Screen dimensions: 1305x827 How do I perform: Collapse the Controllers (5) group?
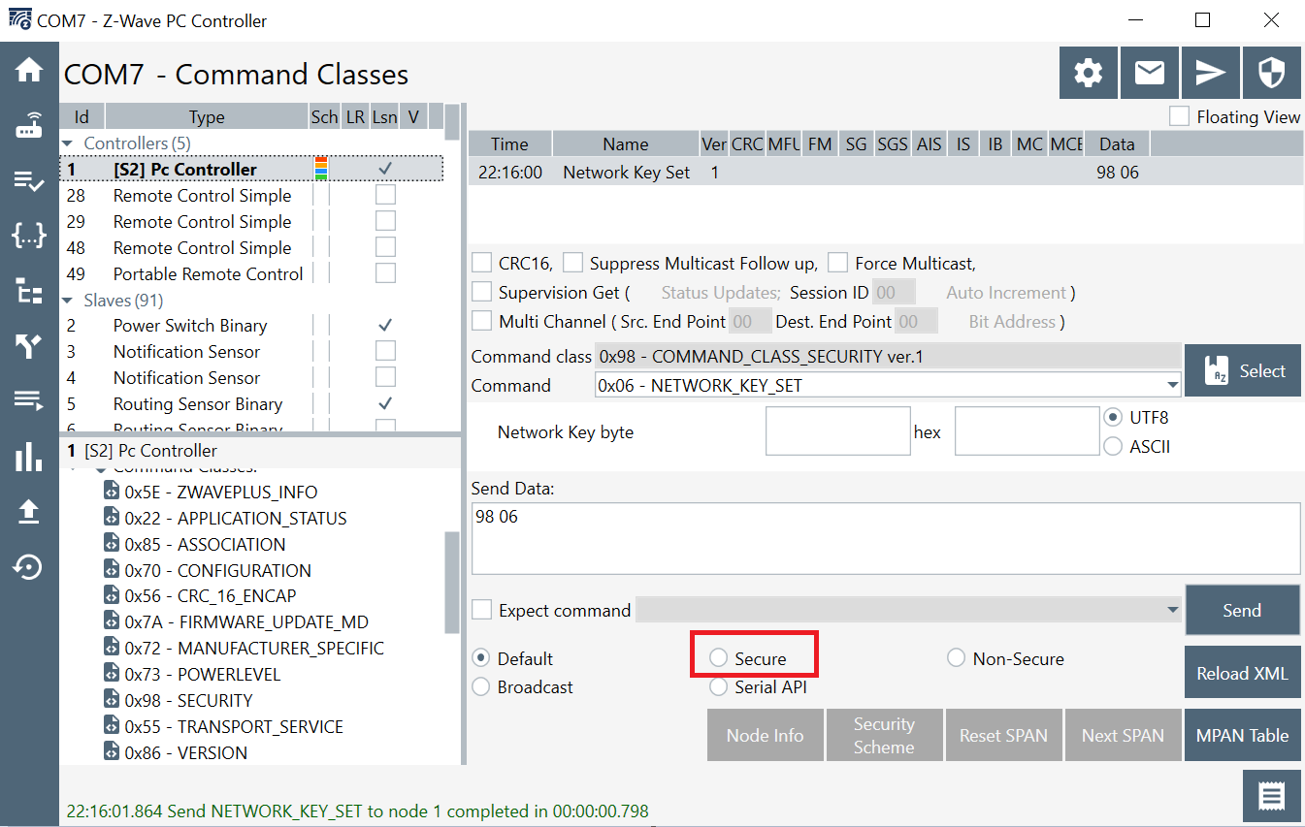67,143
